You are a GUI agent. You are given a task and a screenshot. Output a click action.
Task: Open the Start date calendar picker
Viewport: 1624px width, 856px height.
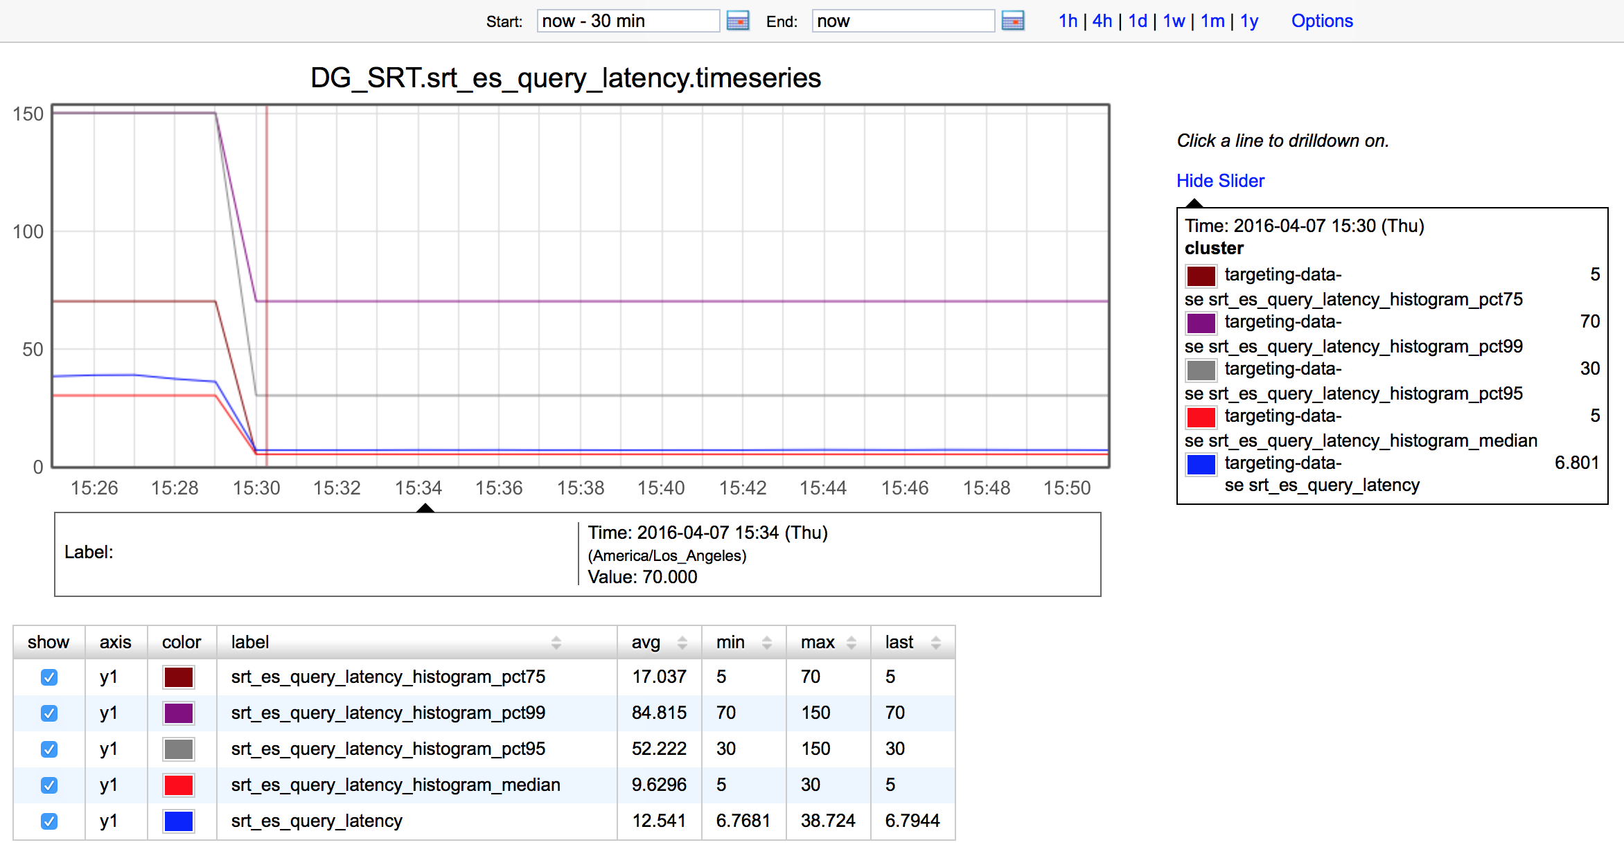coord(738,21)
